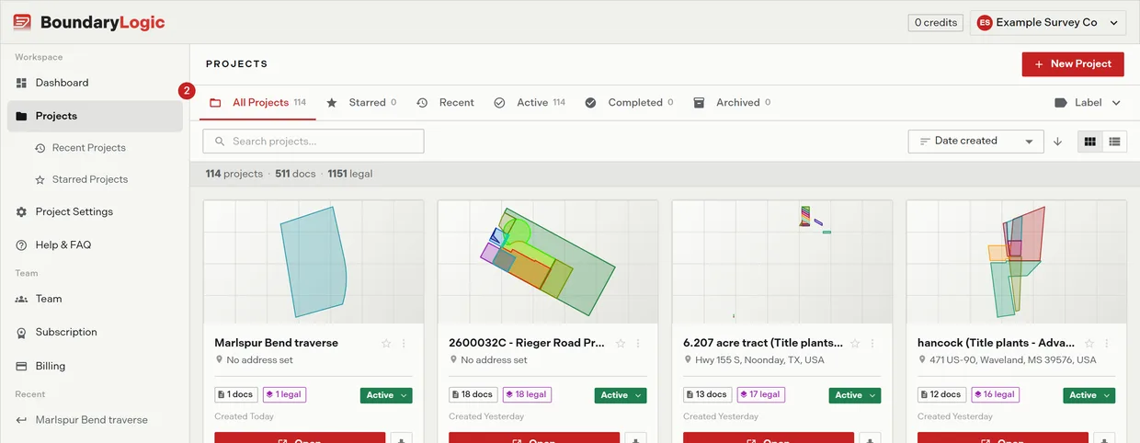Switch to the Active tab

tap(530, 103)
